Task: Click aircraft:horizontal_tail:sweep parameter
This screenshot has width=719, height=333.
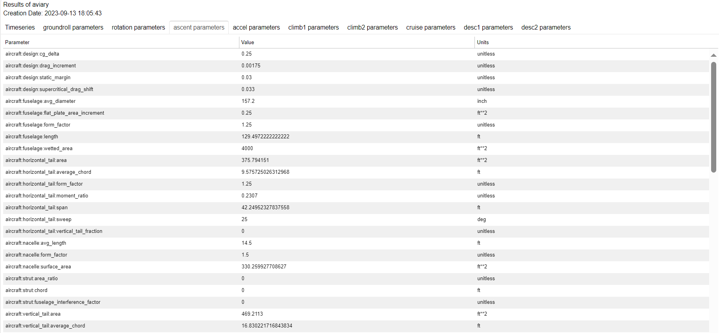Action: 38,220
